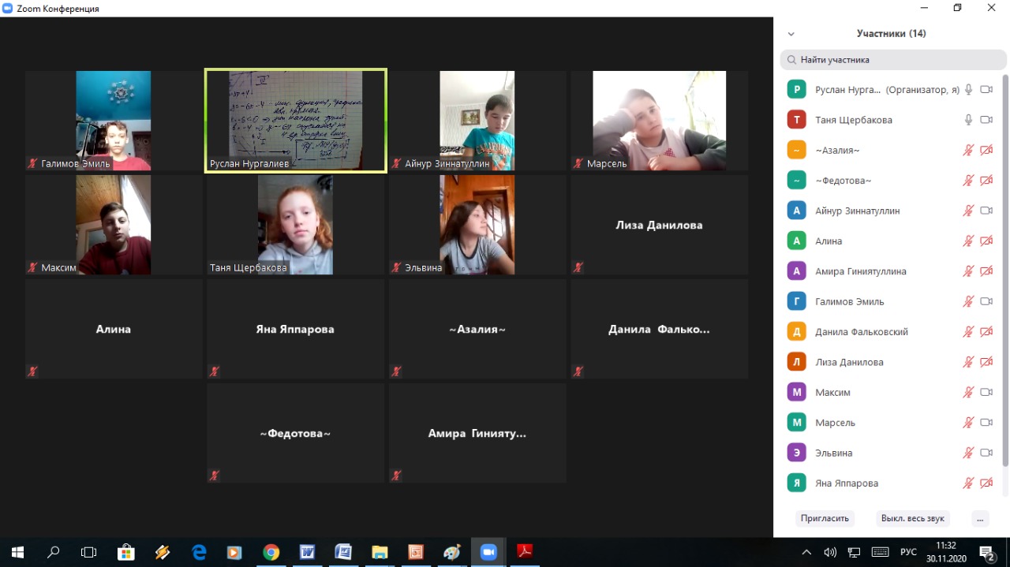Toggle muted microphone for Айнур Зиннатуллин
Screen dimensions: 1010x567
coord(968,211)
